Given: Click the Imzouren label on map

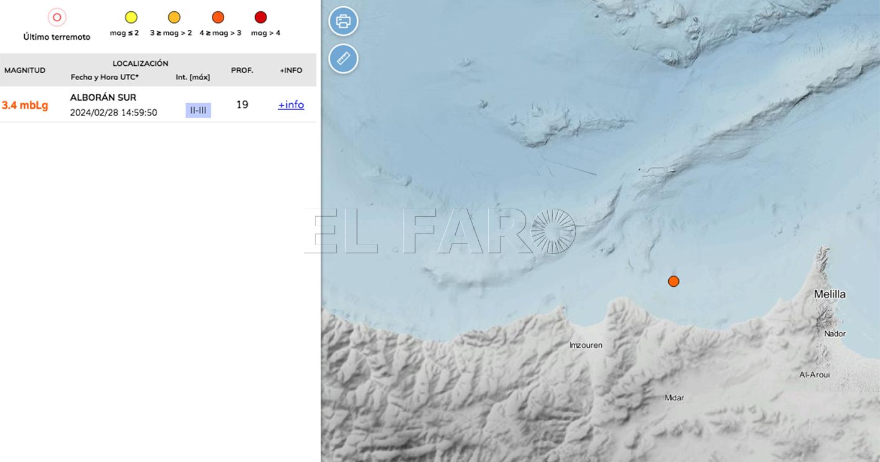Looking at the screenshot, I should click(x=586, y=345).
